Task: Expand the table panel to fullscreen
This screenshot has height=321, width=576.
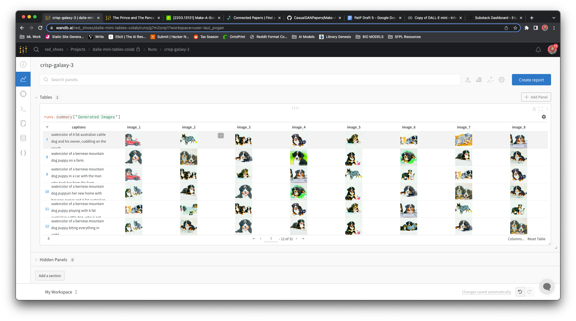Action: click(x=541, y=109)
